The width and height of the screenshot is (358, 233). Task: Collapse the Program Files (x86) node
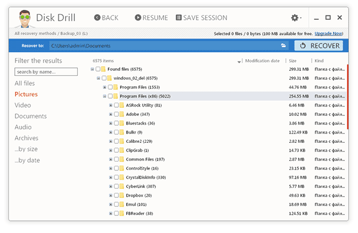pos(105,96)
